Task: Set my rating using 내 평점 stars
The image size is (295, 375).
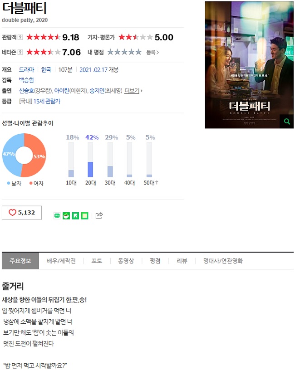Action: click(x=124, y=52)
